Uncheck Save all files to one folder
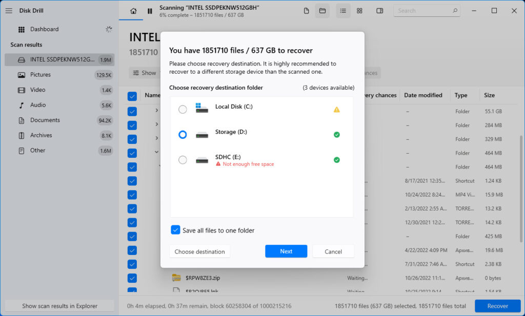Viewport: 525px width, 316px height. [176, 230]
